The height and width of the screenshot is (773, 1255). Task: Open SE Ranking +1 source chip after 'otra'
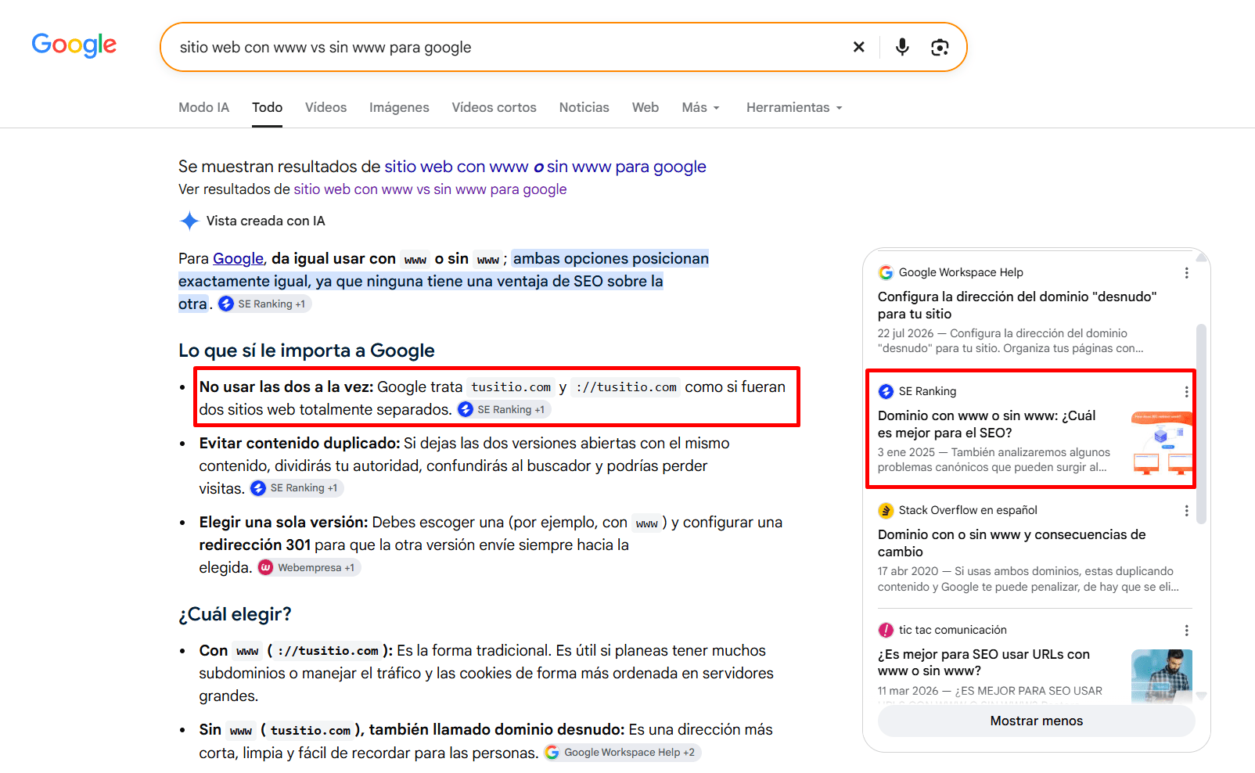click(x=264, y=304)
